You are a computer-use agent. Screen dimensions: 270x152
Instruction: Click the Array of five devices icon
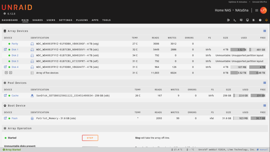[32, 73]
